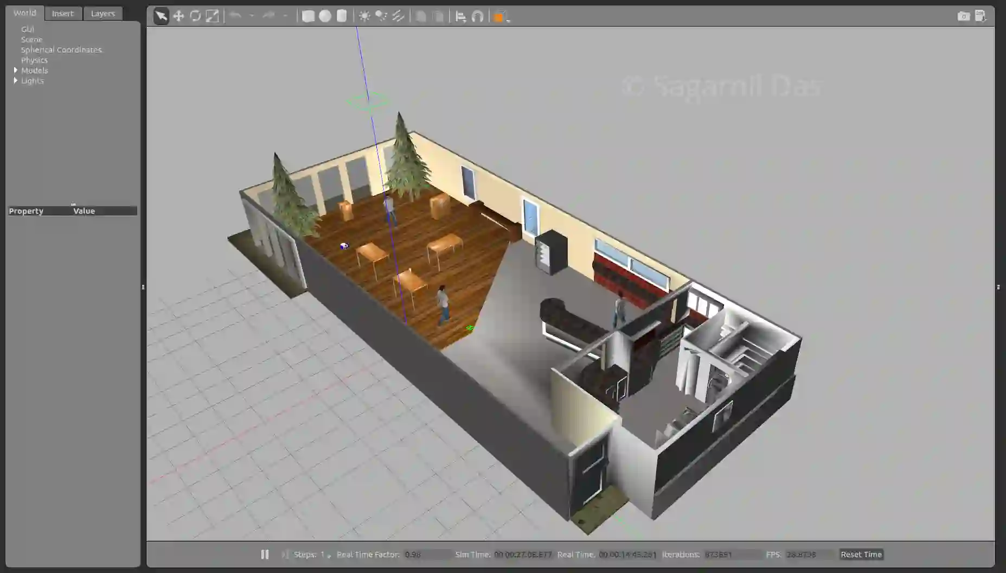Open the align tool
This screenshot has height=573, width=1006.
pyautogui.click(x=460, y=17)
